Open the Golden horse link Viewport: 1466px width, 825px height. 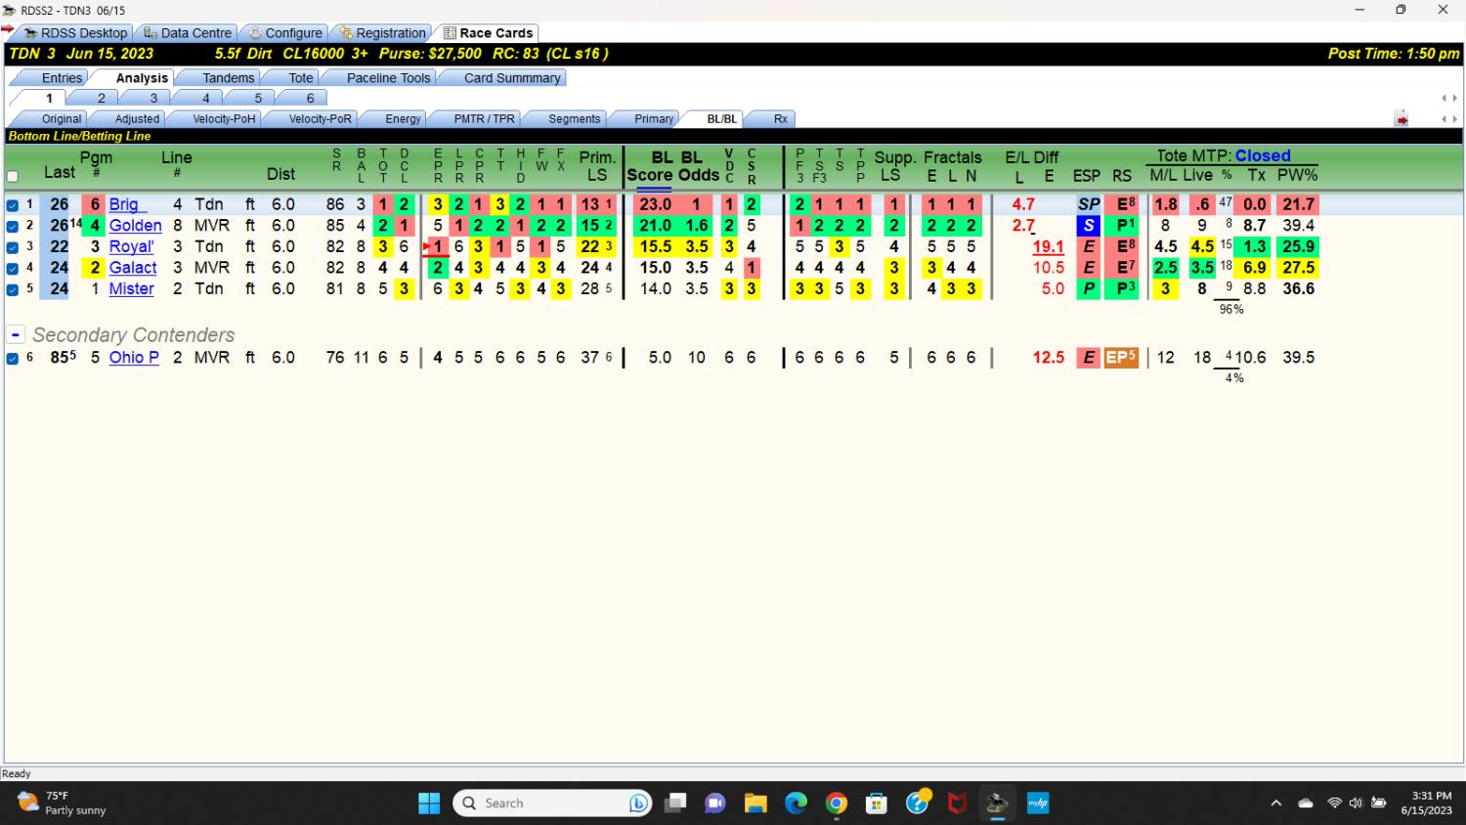coord(135,226)
